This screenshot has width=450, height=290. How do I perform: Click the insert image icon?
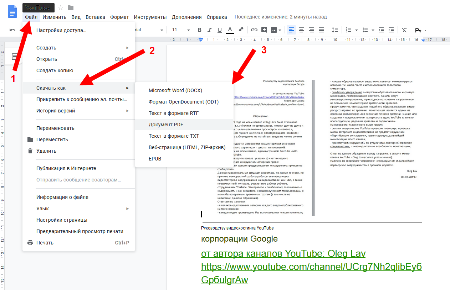[x=274, y=30]
